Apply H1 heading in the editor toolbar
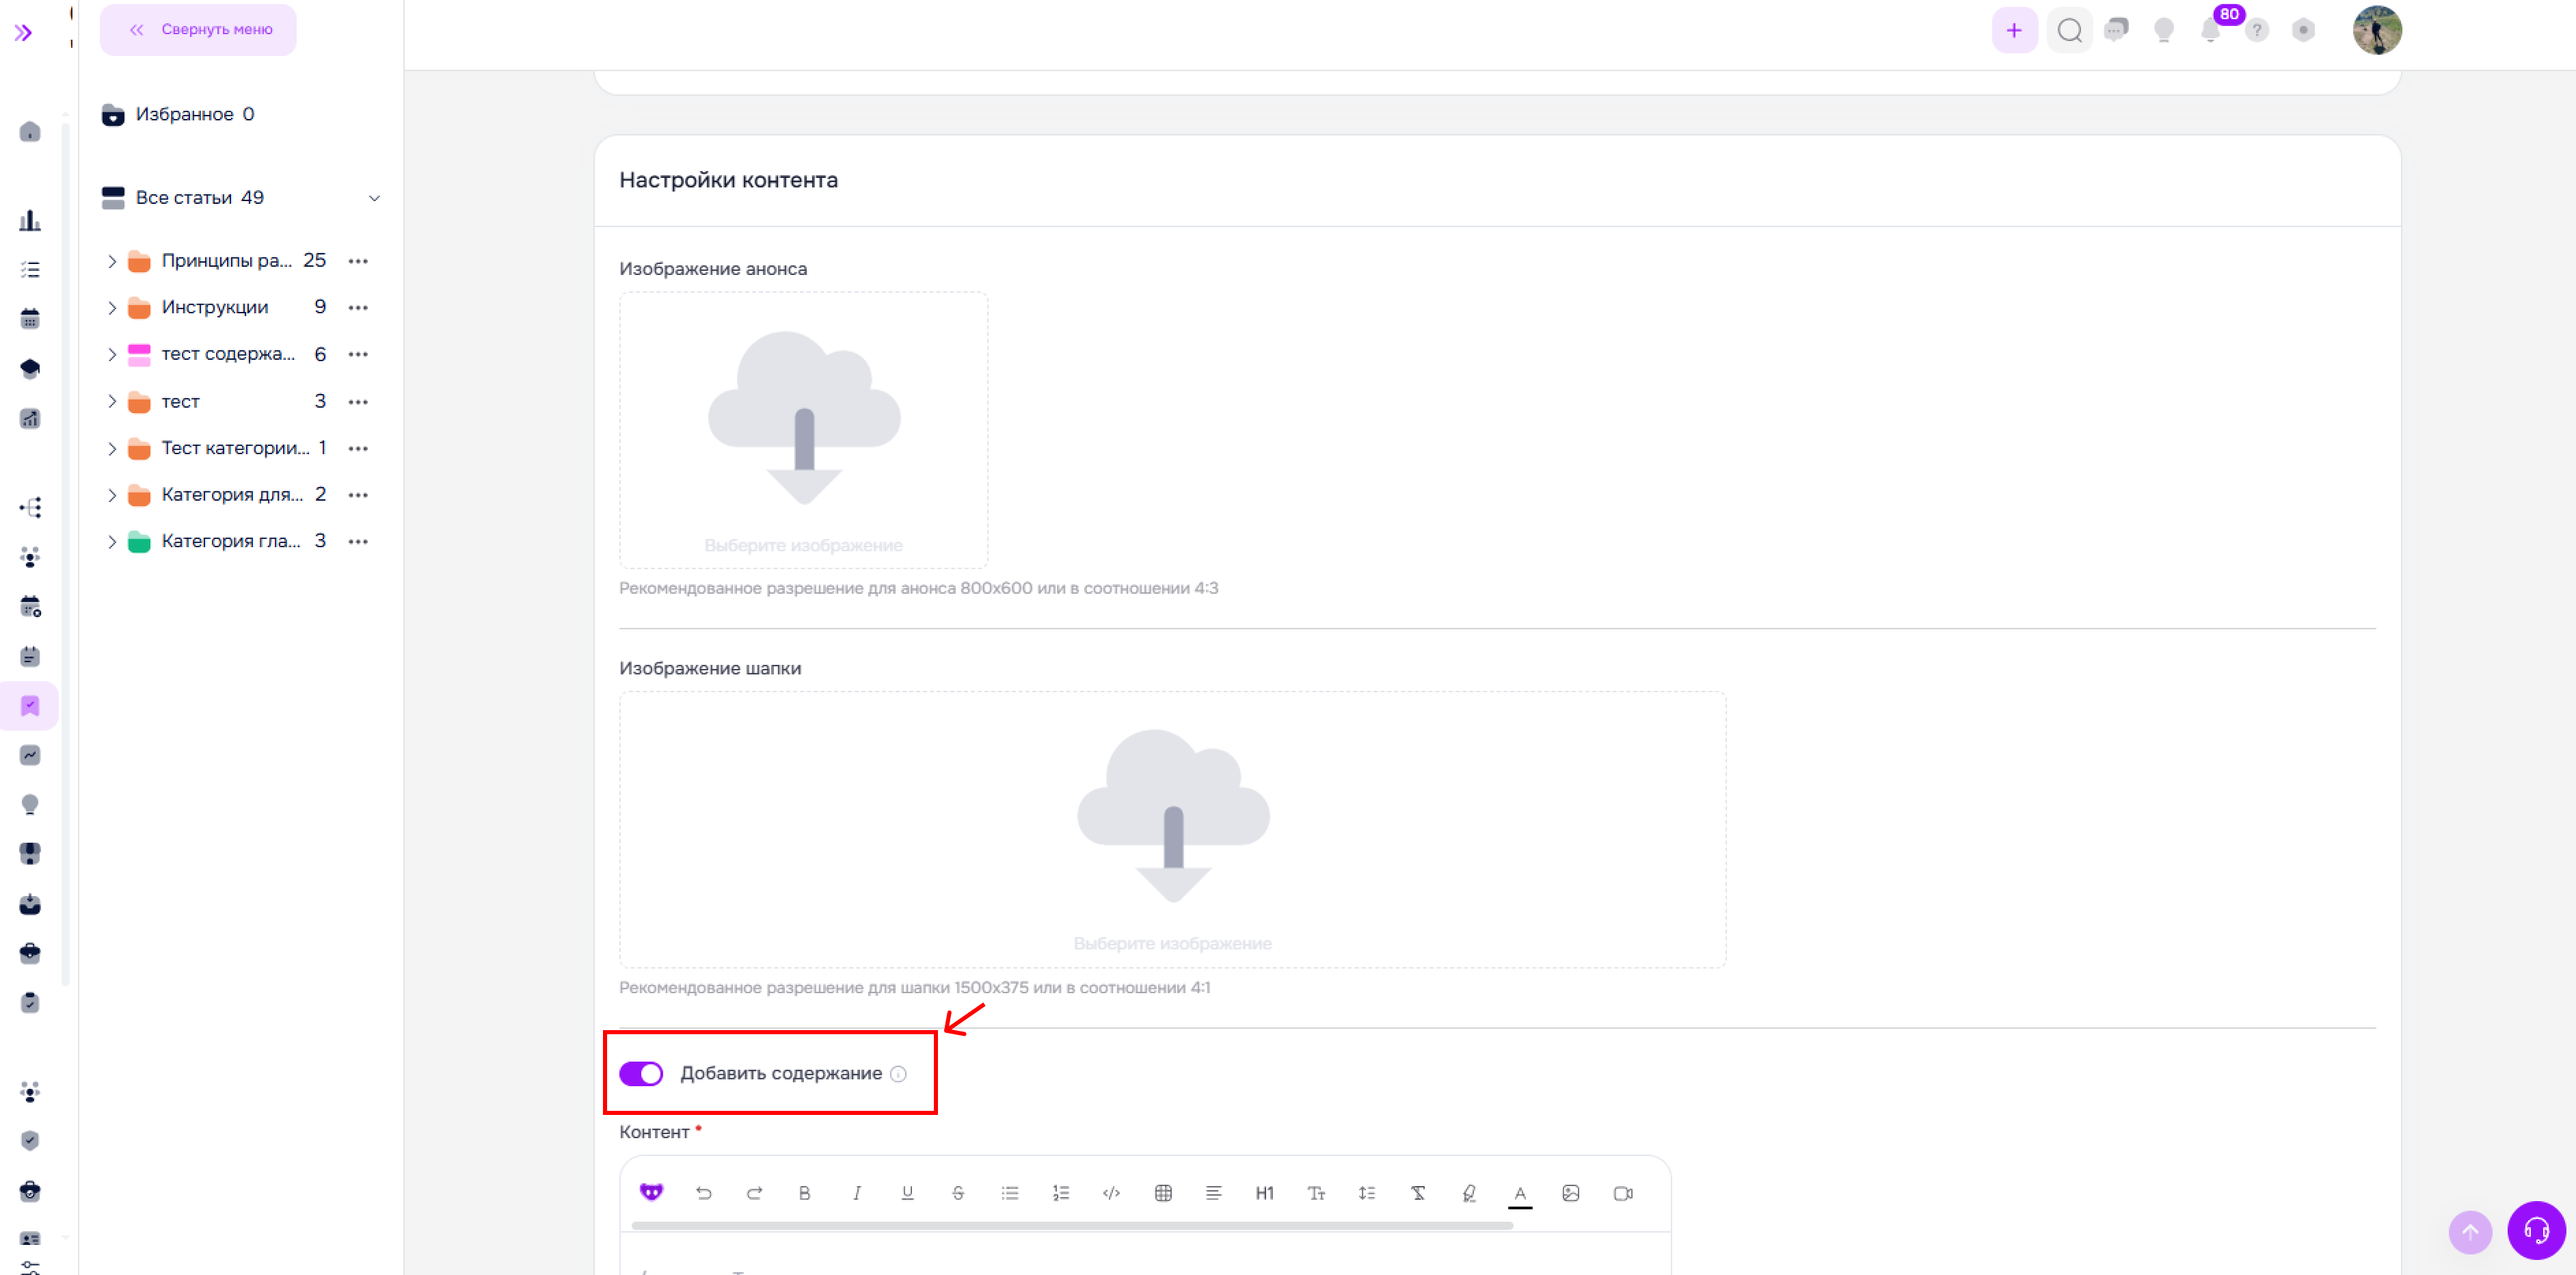 (1265, 1193)
